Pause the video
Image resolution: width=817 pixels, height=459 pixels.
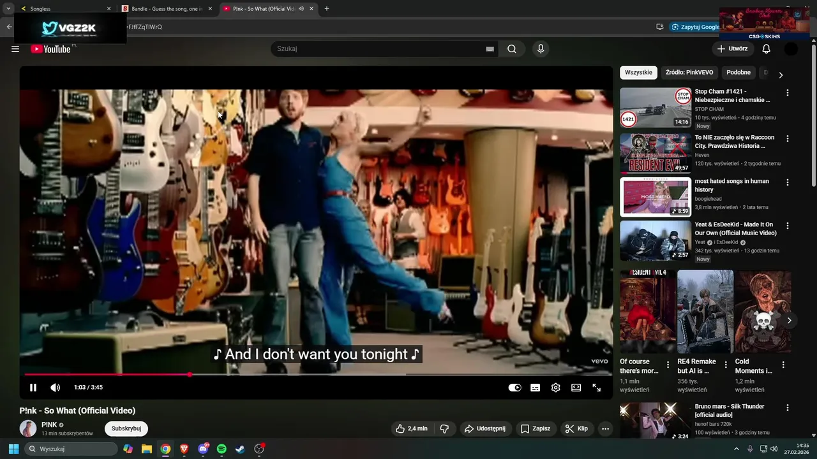point(33,388)
